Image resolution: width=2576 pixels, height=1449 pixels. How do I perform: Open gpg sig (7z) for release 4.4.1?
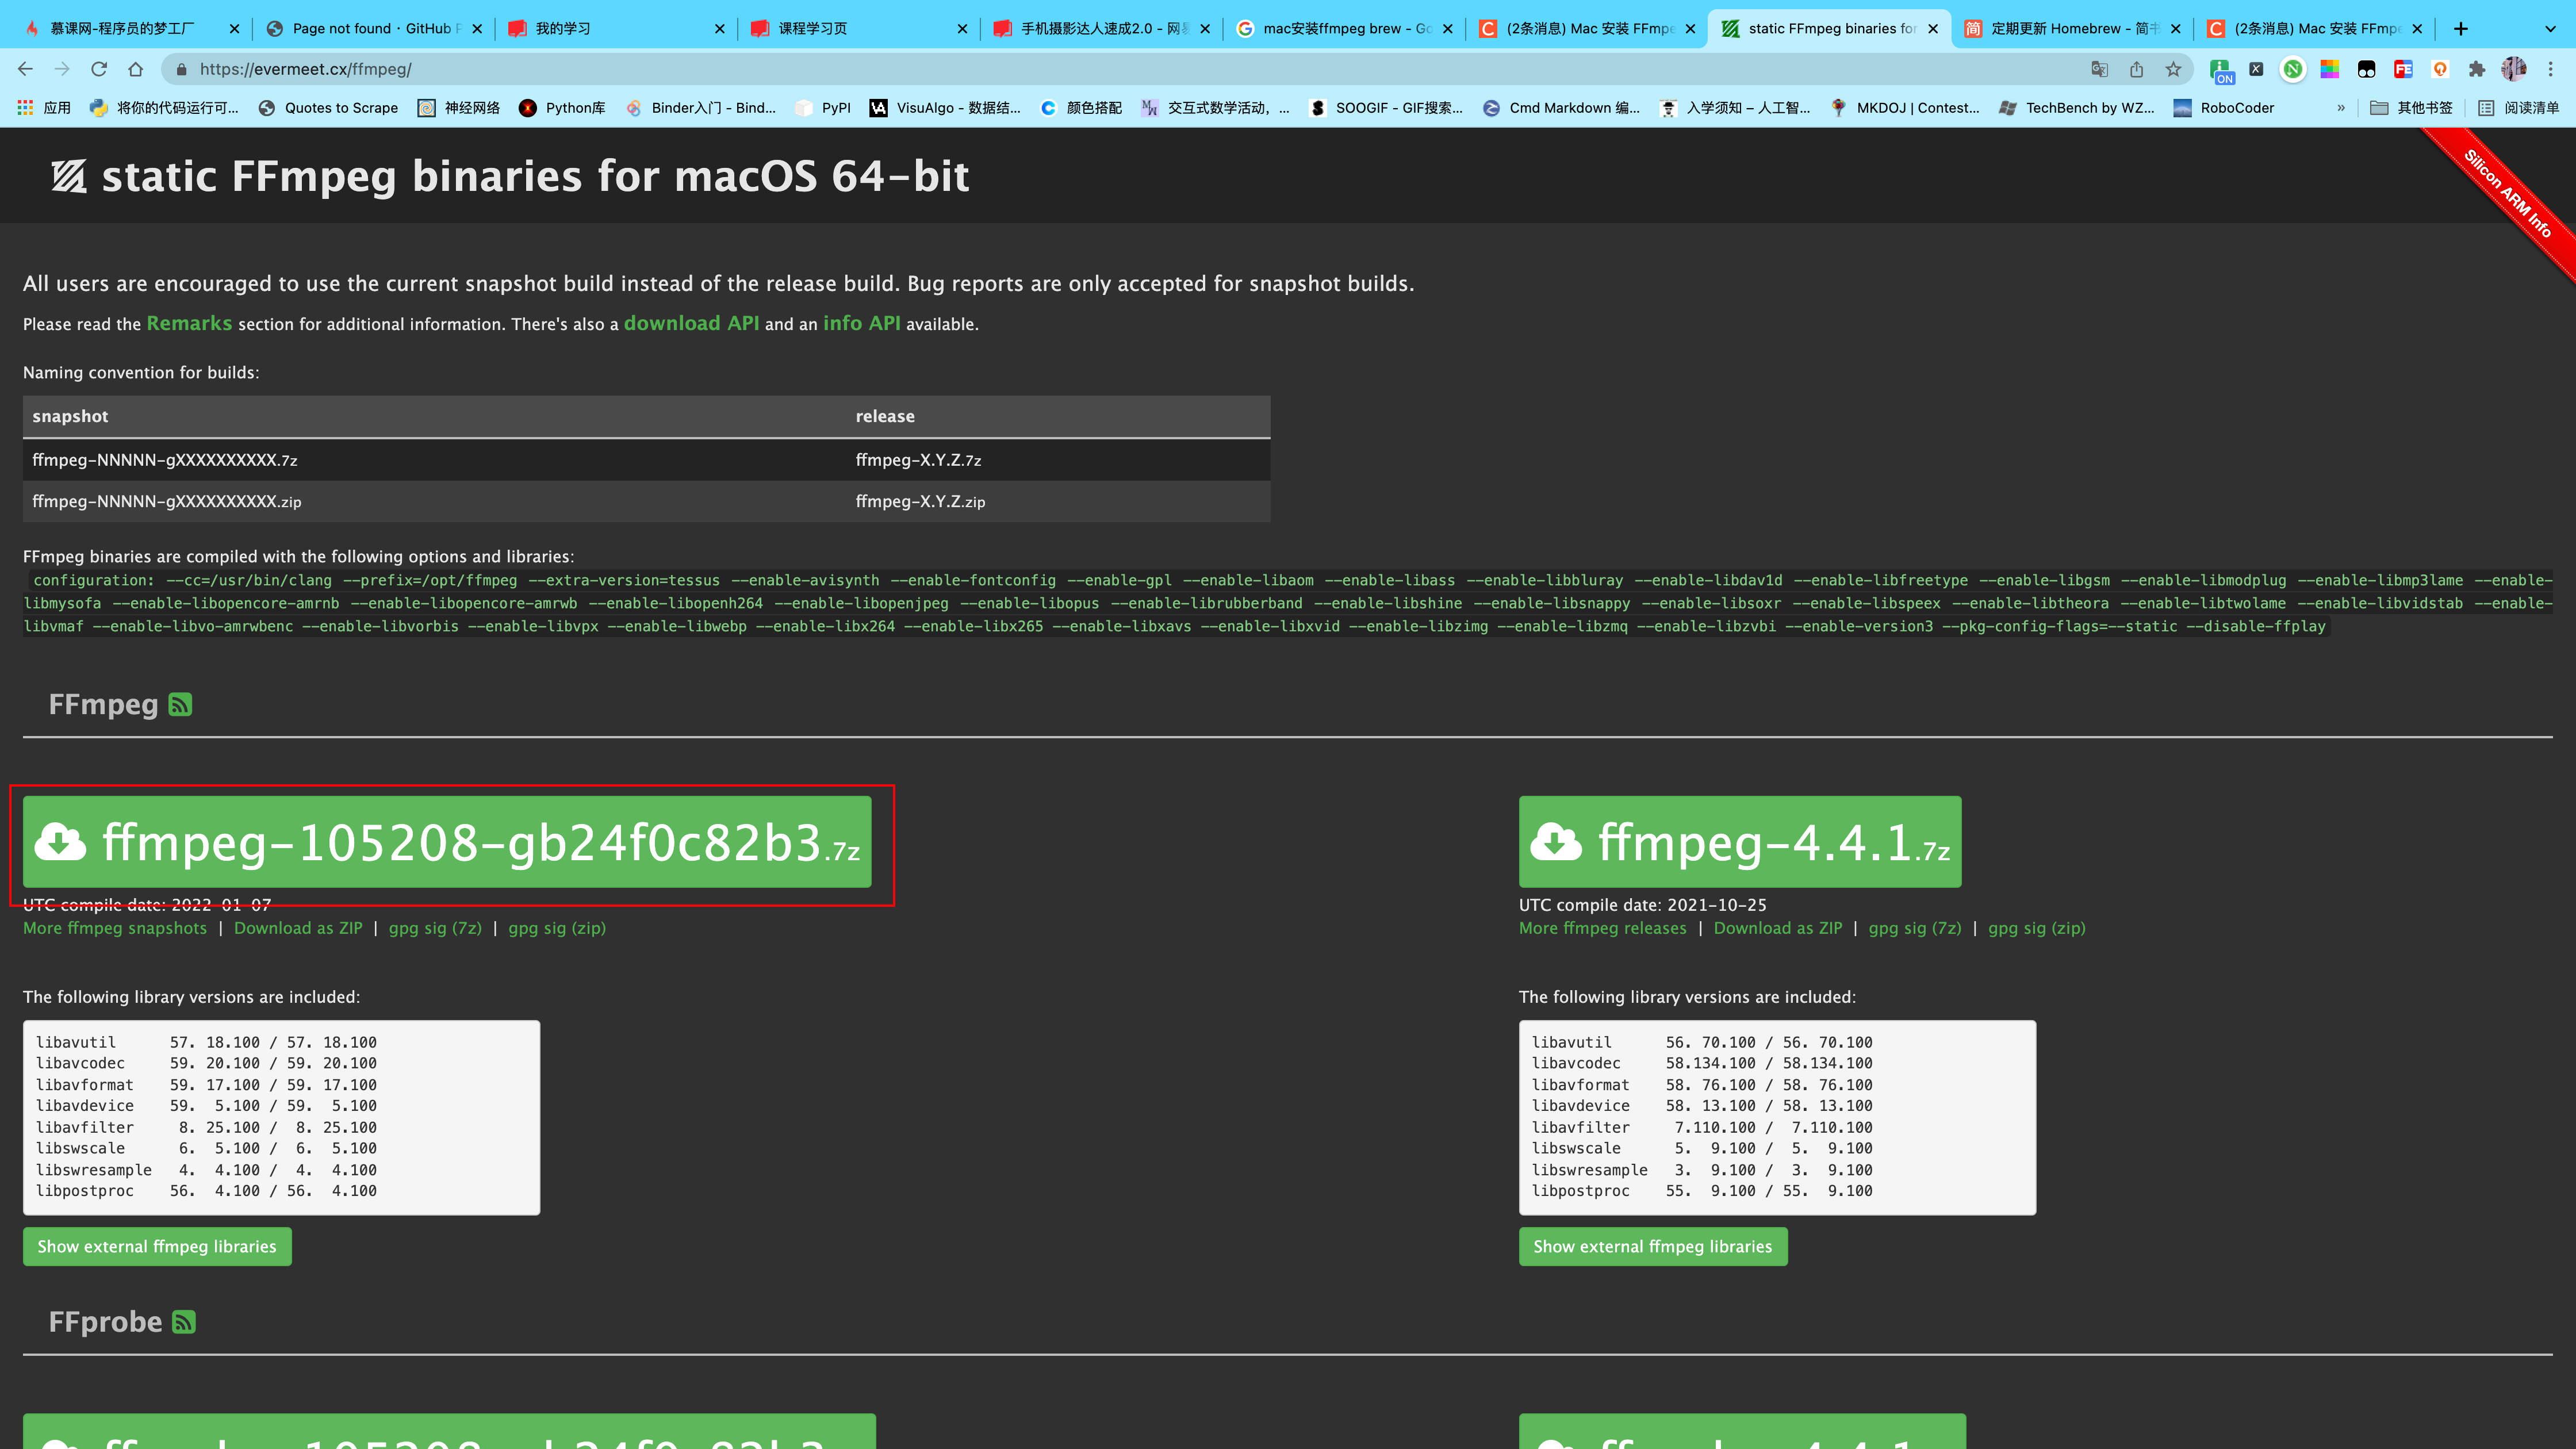click(x=1915, y=928)
